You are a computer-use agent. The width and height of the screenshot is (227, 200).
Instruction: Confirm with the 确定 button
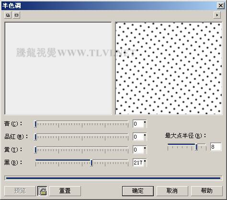pos(138,191)
